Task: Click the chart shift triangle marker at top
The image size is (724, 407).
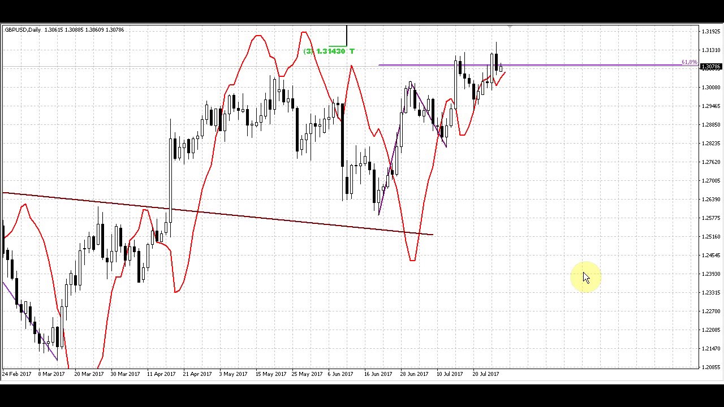Action: [x=510, y=27]
